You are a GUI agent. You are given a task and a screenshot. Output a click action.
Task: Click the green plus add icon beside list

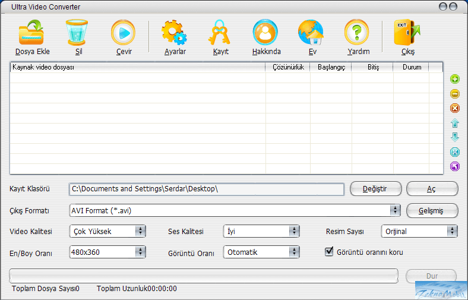click(x=454, y=79)
